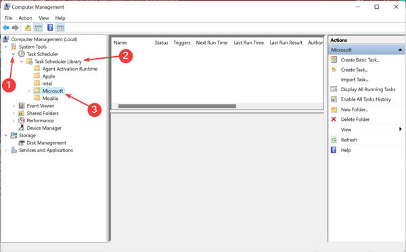Click Display All Running Tasks
Screen dimensions: 406x252
click(368, 89)
